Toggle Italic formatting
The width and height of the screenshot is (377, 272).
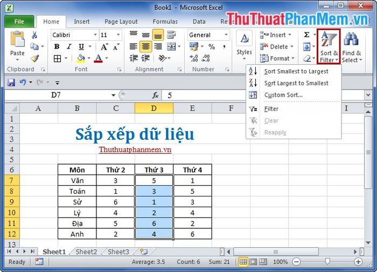(69, 46)
